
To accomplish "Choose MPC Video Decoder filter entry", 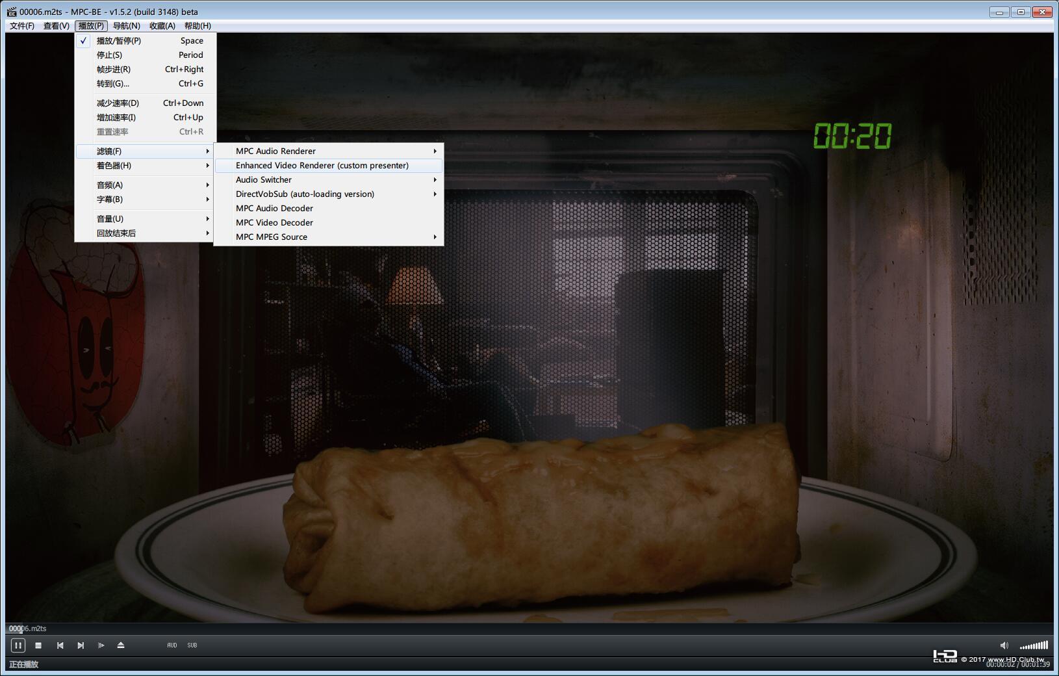I will point(329,222).
